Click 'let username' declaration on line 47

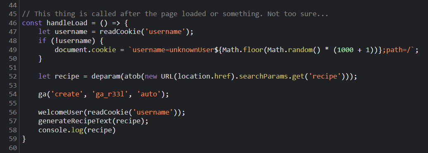[x=63, y=32]
